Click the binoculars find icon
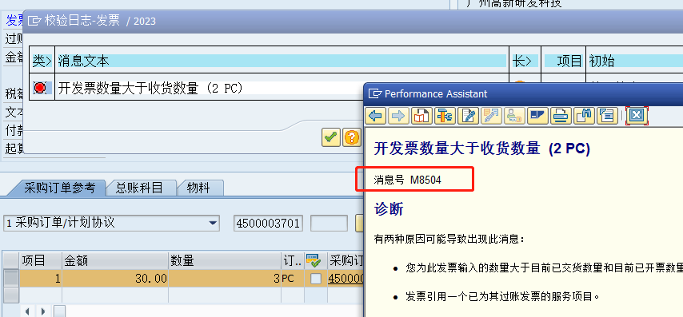The width and height of the screenshot is (683, 317). tap(584, 116)
